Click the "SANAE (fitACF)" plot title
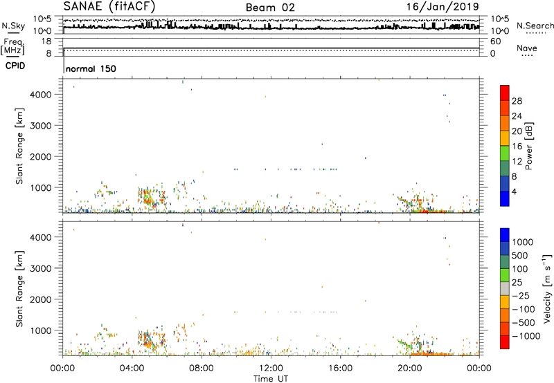 (x=109, y=6)
